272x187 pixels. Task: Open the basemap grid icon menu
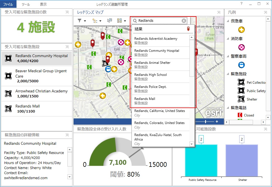pos(121,21)
